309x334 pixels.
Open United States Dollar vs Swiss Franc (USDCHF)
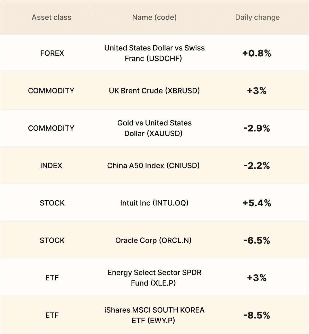[154, 53]
